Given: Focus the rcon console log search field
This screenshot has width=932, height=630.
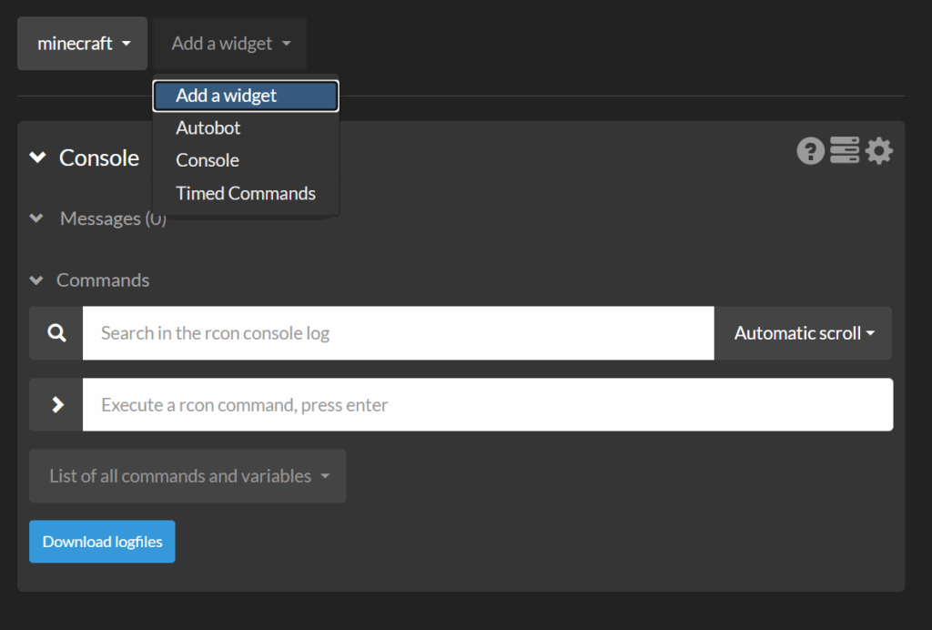Looking at the screenshot, I should (398, 333).
